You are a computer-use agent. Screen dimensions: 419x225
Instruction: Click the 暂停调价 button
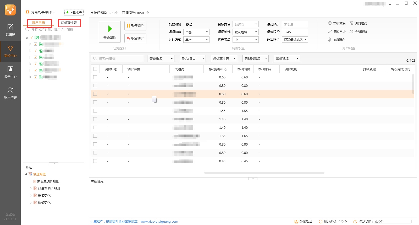135,26
